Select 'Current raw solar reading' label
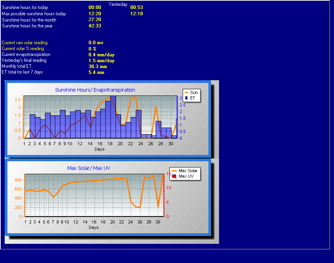This screenshot has width=334, height=263. click(x=25, y=43)
